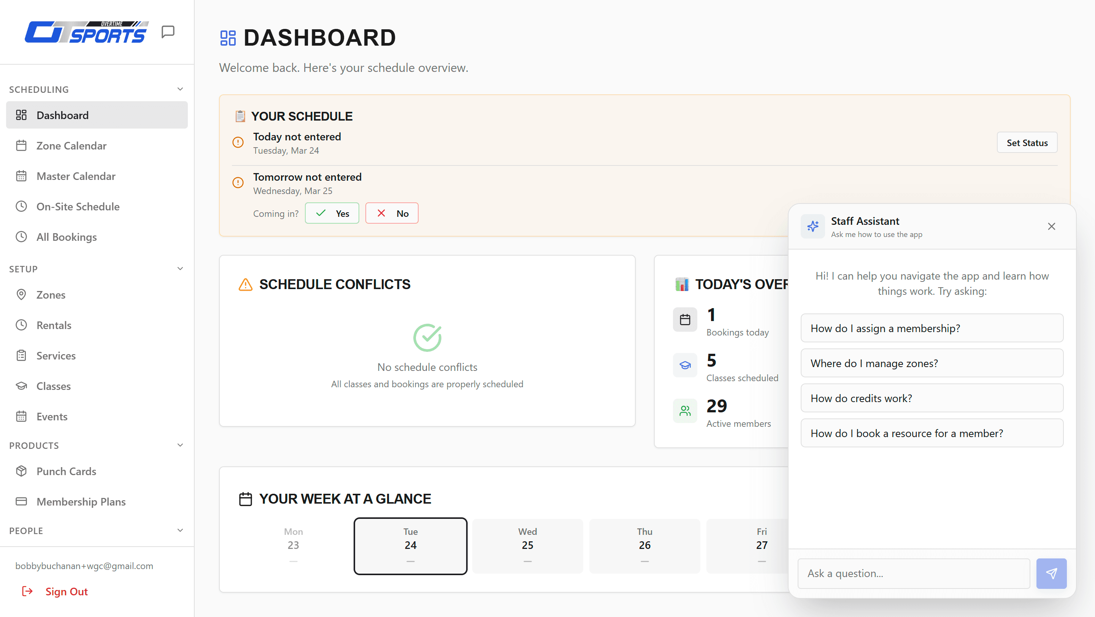
Task: Open On-Site Schedule using its clock icon
Action: point(21,206)
